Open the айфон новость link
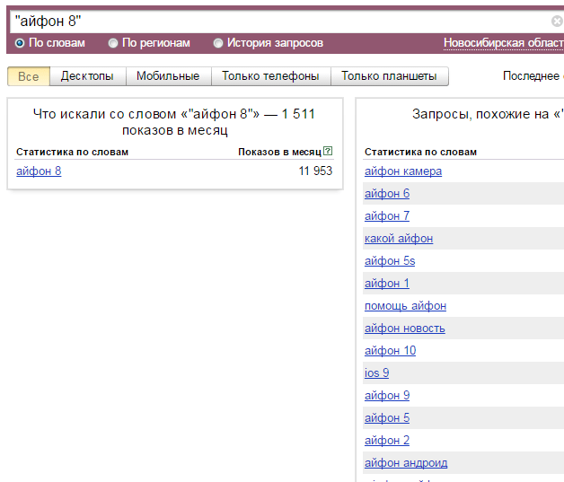Viewport: 564px width, 482px height. (x=405, y=329)
